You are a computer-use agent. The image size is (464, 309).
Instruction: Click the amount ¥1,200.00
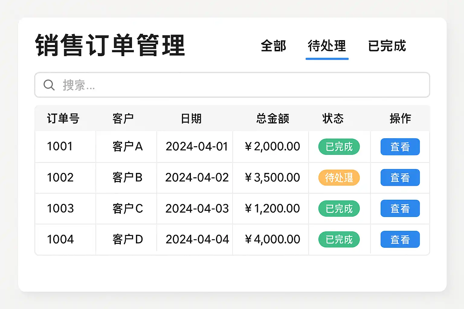[272, 209]
